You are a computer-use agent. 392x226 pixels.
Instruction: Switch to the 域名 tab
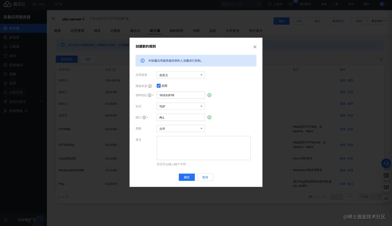click(x=97, y=31)
